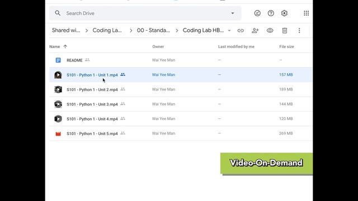358x201 pixels.
Task: Open the Settings gear icon
Action: pyautogui.click(x=284, y=13)
